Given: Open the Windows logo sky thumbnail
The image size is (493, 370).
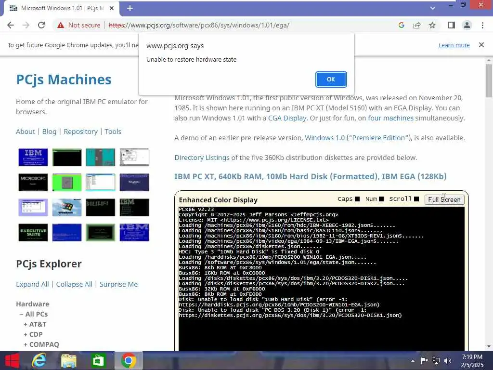Looking at the screenshot, I should pos(66,207).
